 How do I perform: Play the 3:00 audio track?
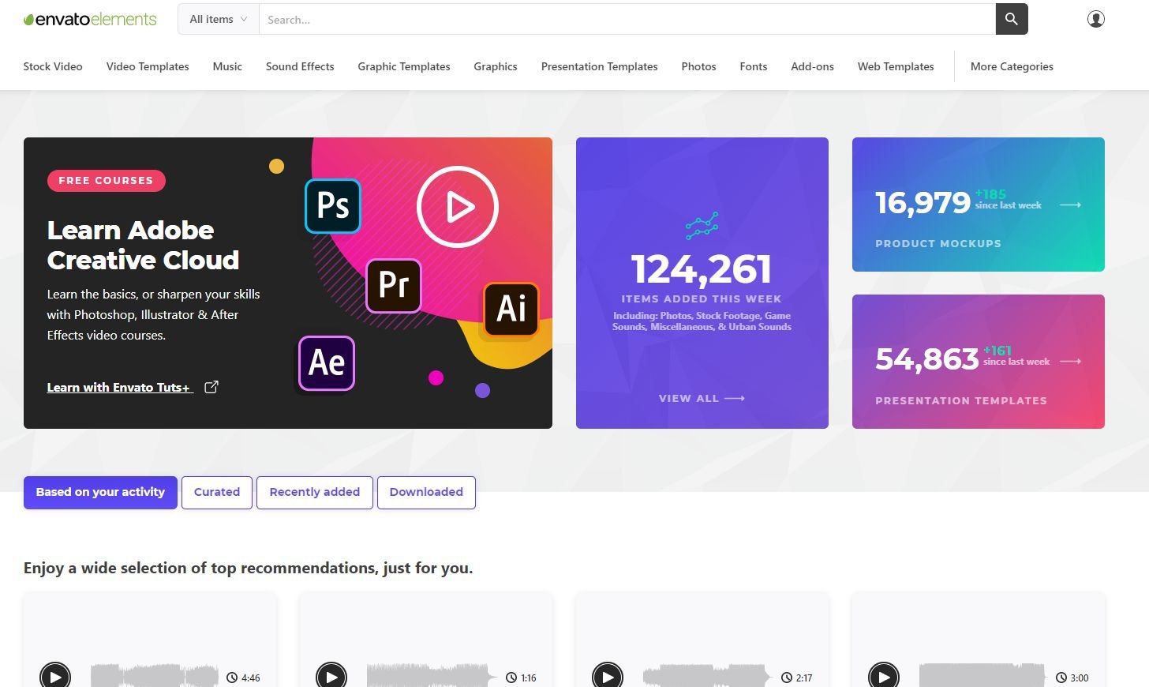point(884,677)
